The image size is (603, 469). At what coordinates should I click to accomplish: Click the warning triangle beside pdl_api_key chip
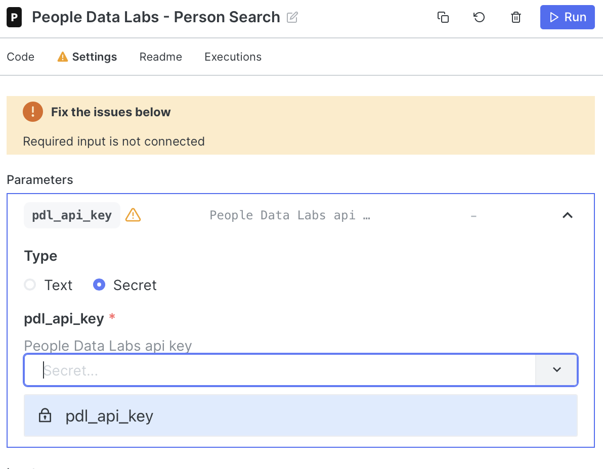point(133,215)
